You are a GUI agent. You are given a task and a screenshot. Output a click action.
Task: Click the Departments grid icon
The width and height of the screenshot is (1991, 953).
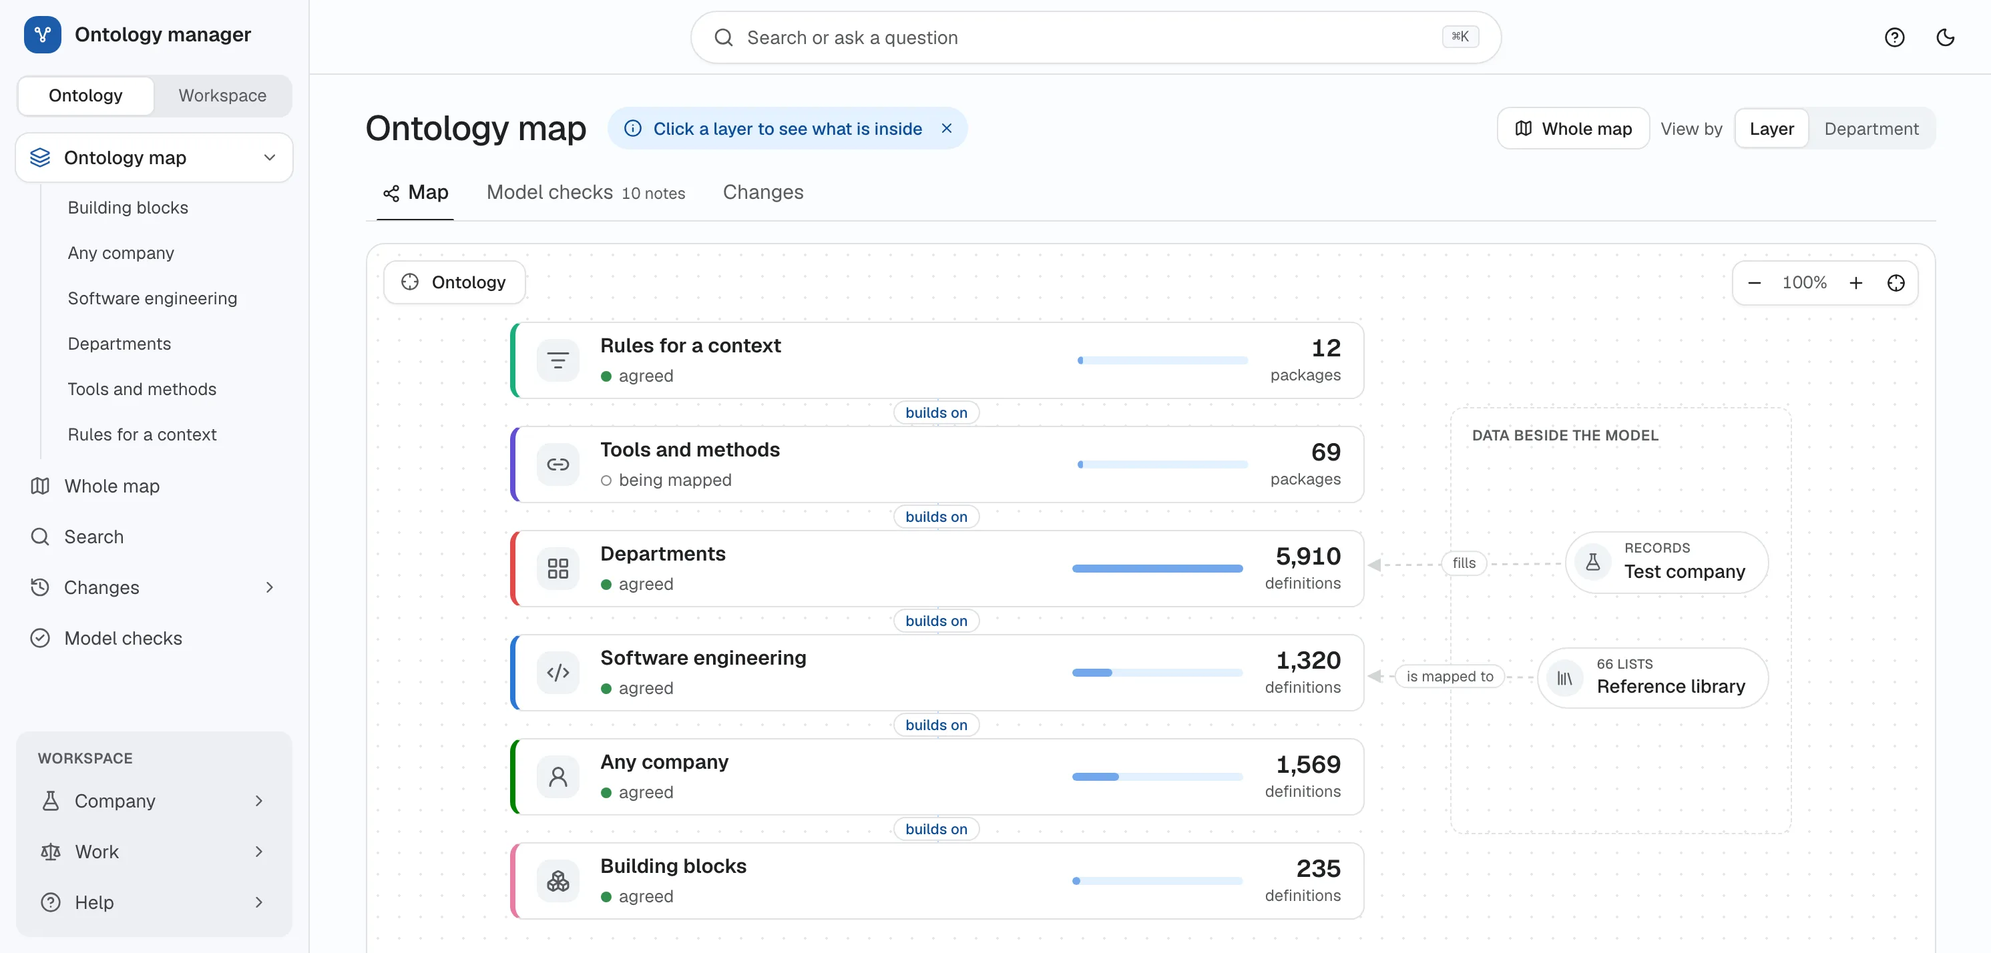click(x=558, y=569)
